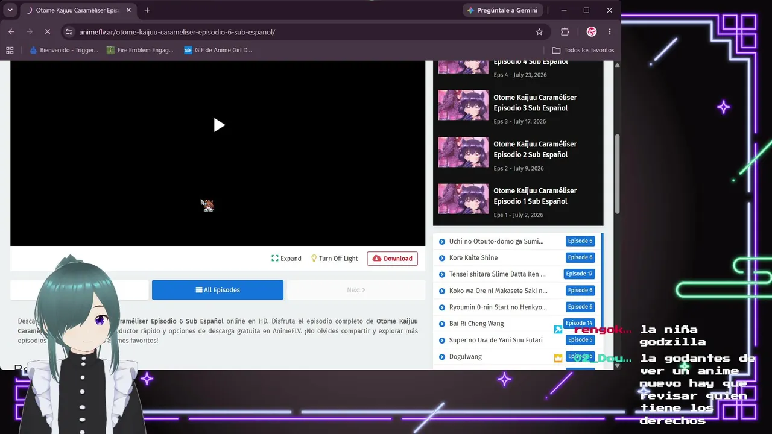Click the circle icon beside Kore Kaite Shine
772x434 pixels.
(x=442, y=258)
